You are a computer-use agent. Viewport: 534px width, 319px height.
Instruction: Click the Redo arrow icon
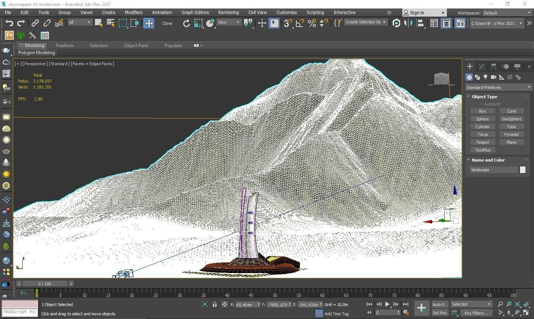(21, 23)
